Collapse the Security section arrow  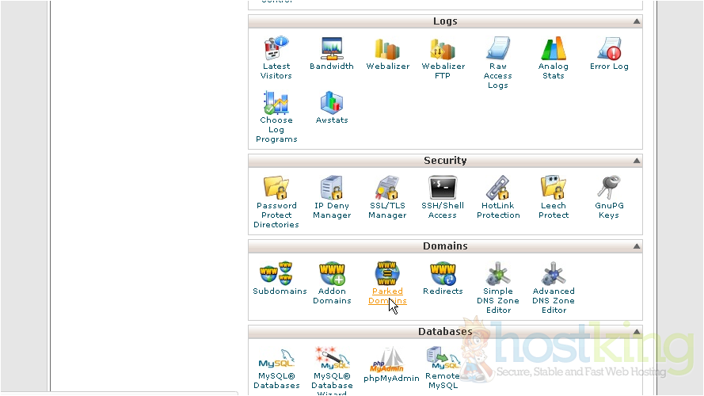pos(636,161)
